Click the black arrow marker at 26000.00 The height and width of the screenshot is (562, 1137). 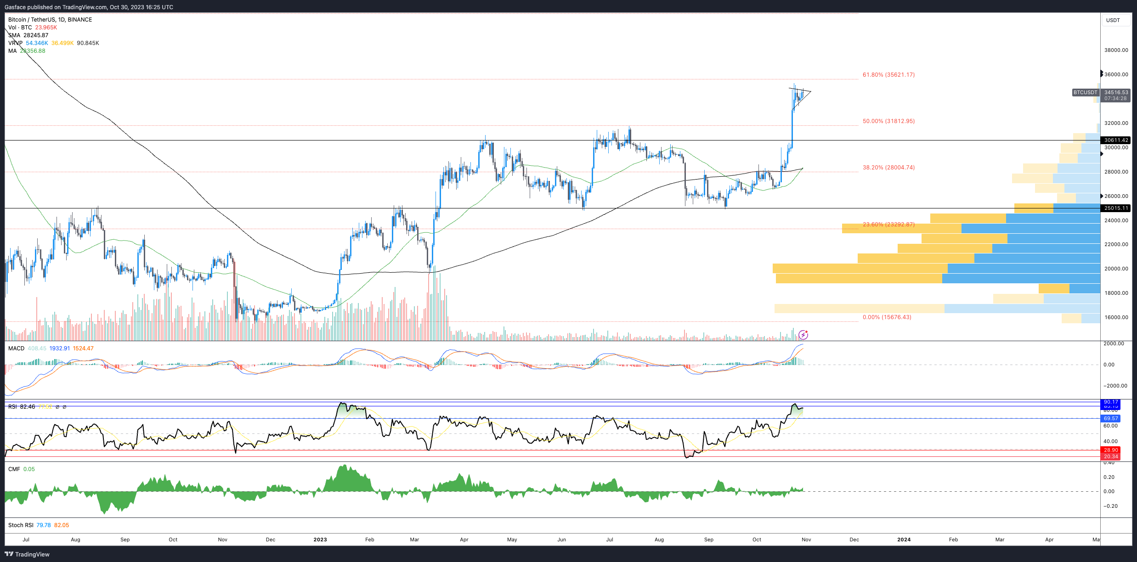pos(1102,196)
